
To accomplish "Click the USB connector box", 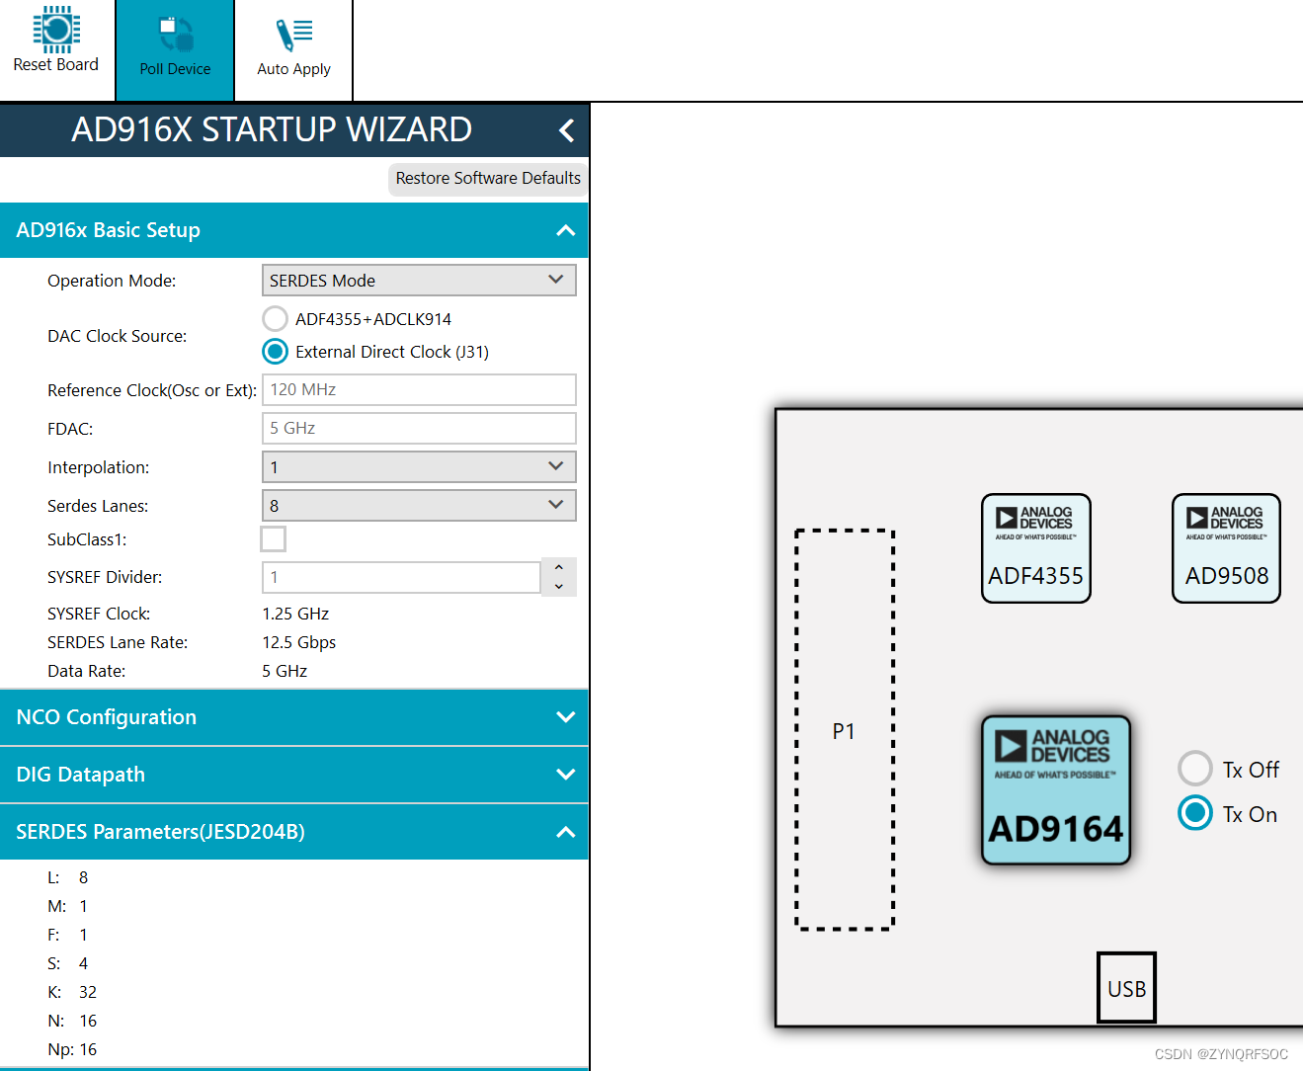I will pos(1126,988).
